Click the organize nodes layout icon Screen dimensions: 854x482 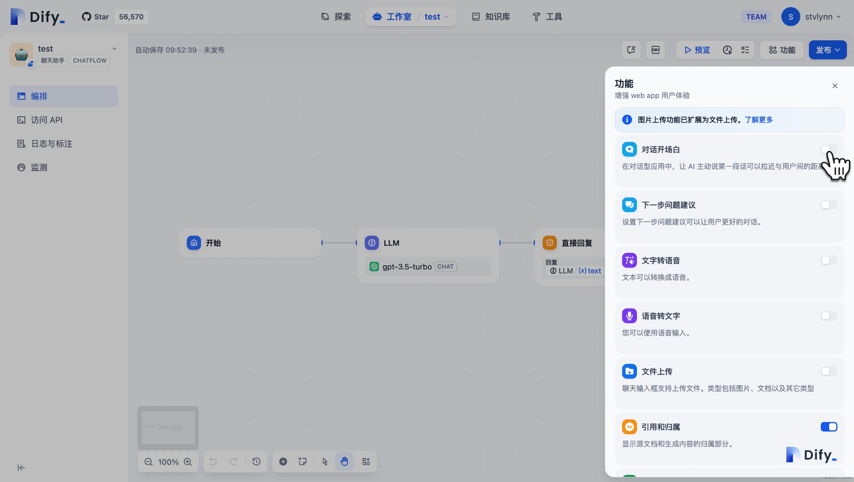(366, 461)
